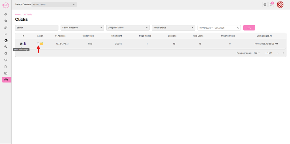The width and height of the screenshot is (290, 144).
Task: Expand the Google IP Status dropdown
Action: tap(128, 28)
